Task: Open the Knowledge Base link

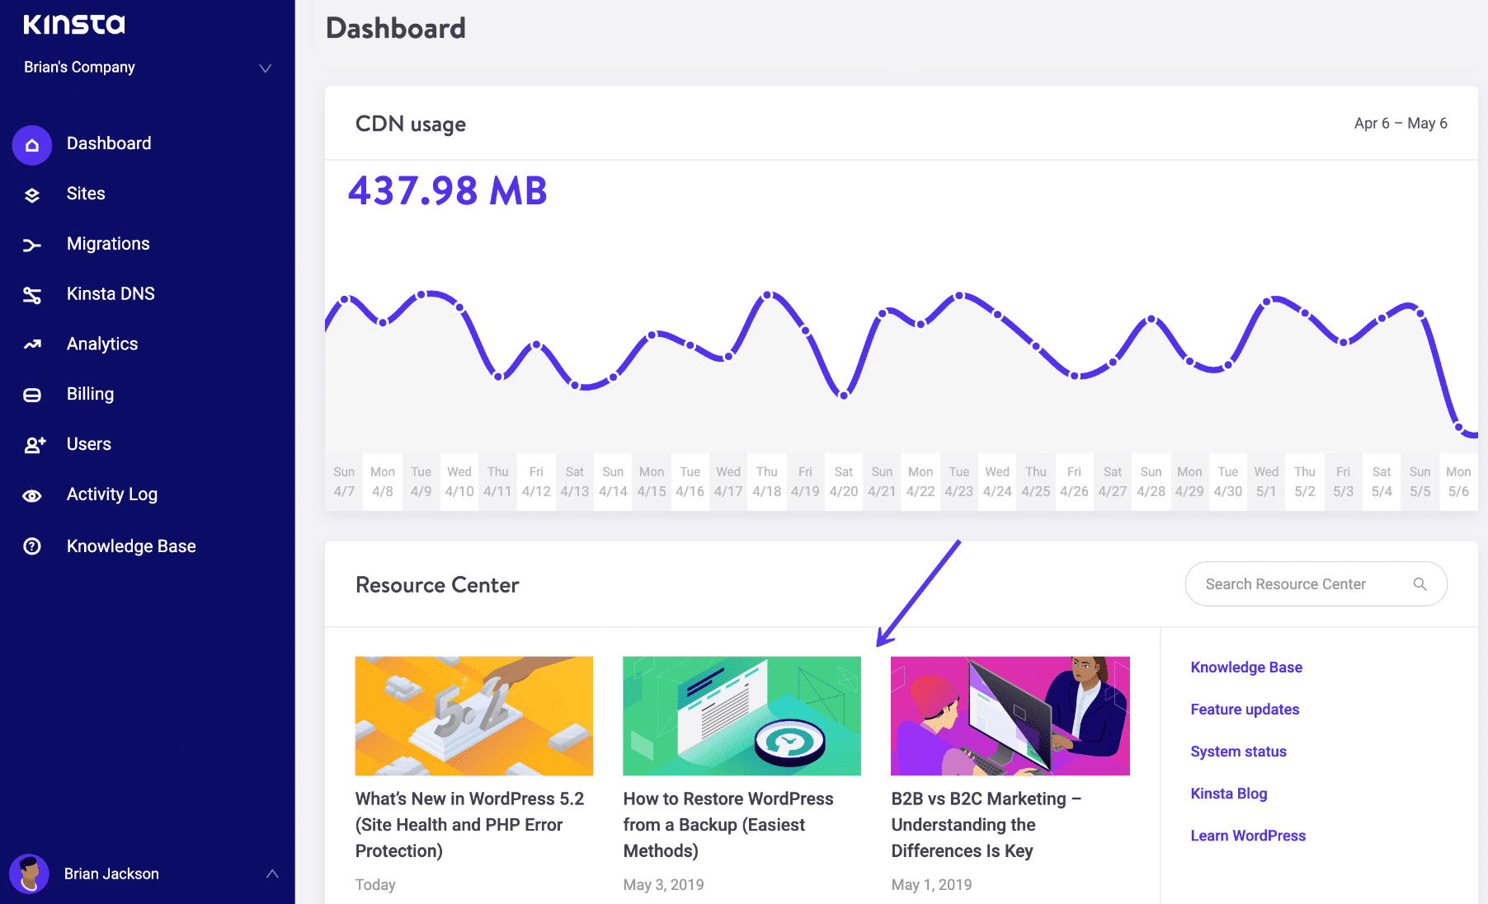Action: coord(1246,667)
